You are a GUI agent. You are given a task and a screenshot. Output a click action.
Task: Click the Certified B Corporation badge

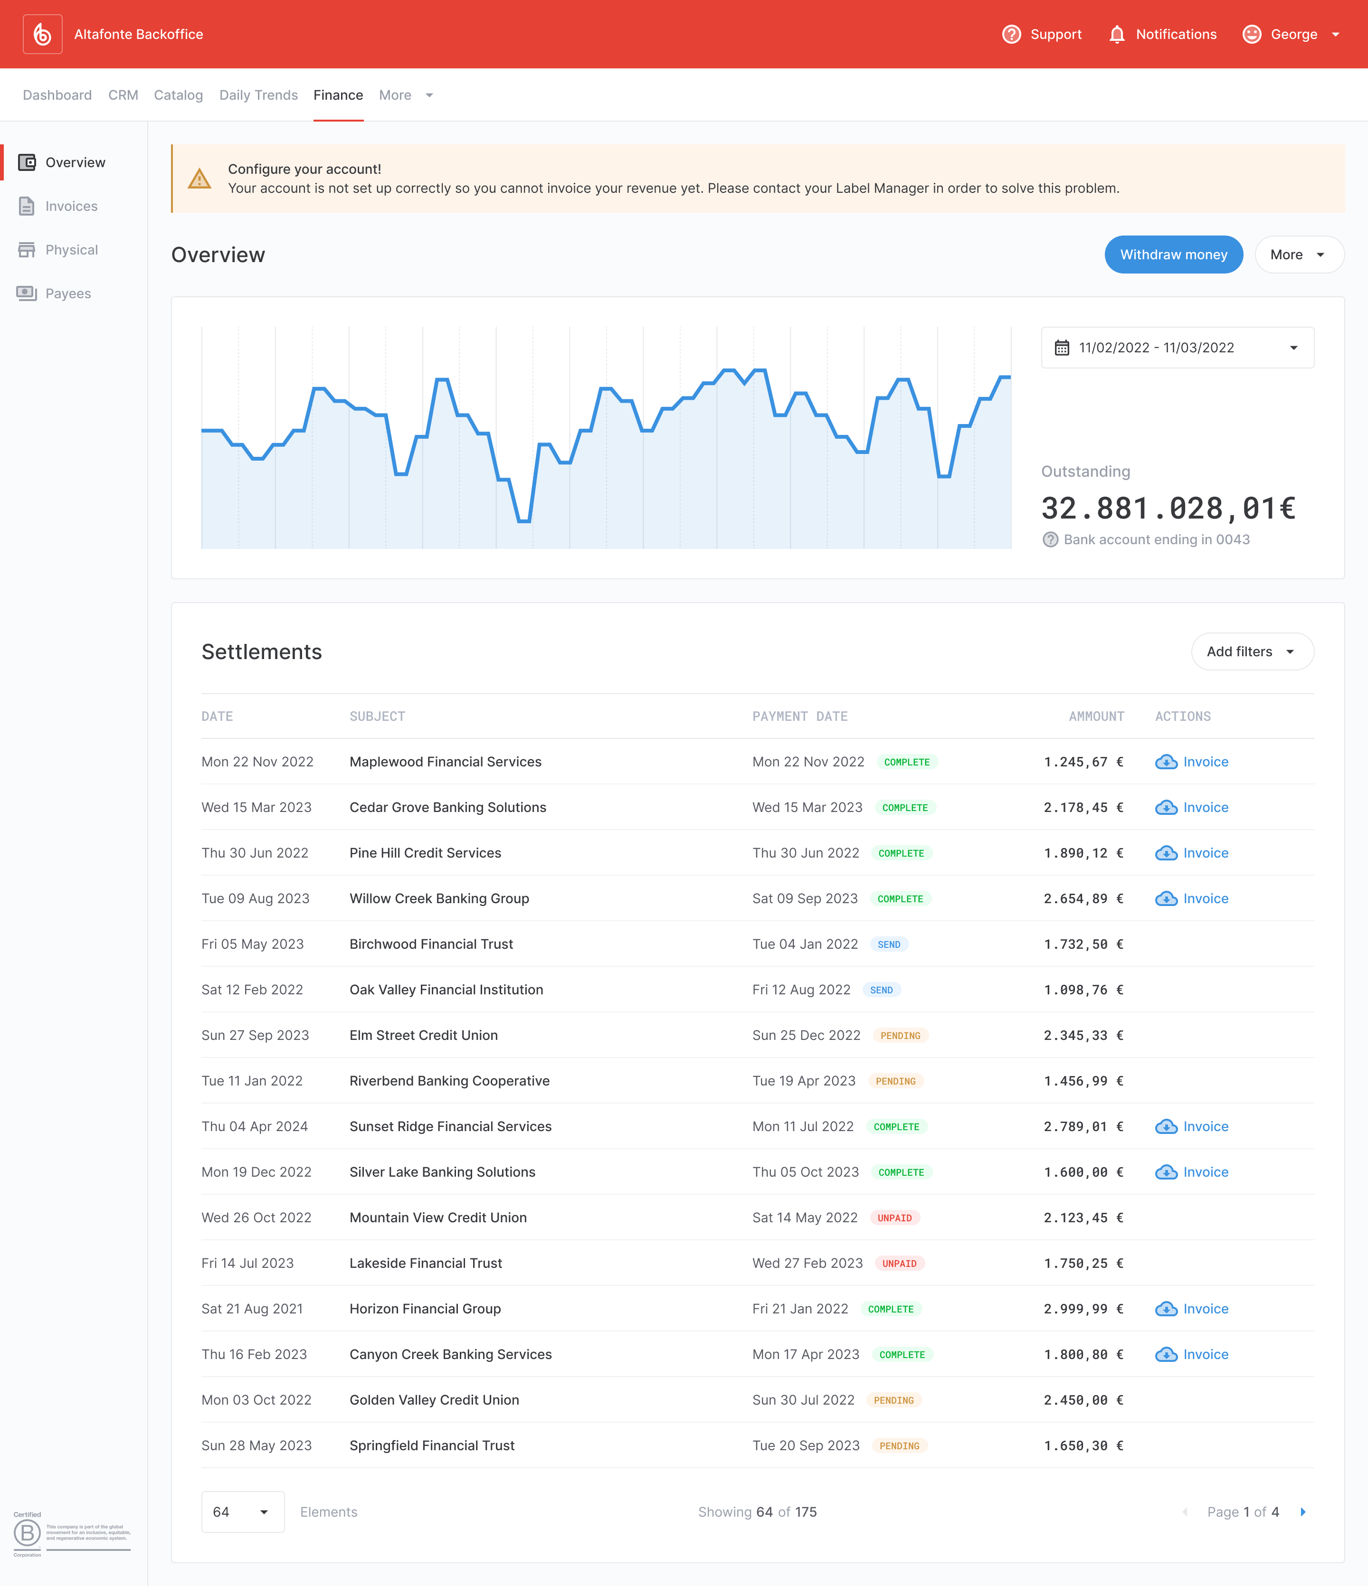coord(28,1533)
